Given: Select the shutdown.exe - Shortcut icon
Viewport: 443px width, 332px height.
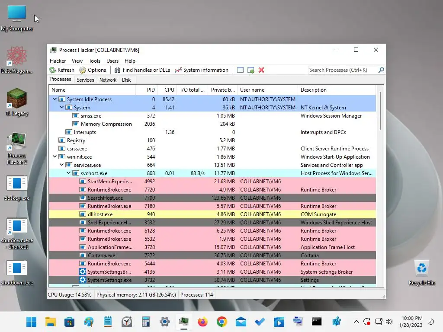Looking at the screenshot, I should (17, 234).
